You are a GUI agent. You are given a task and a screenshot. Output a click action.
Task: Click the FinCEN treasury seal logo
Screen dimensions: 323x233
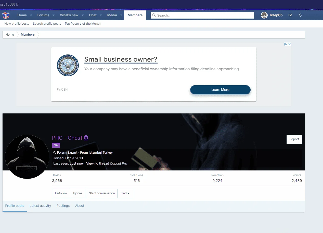click(x=68, y=65)
